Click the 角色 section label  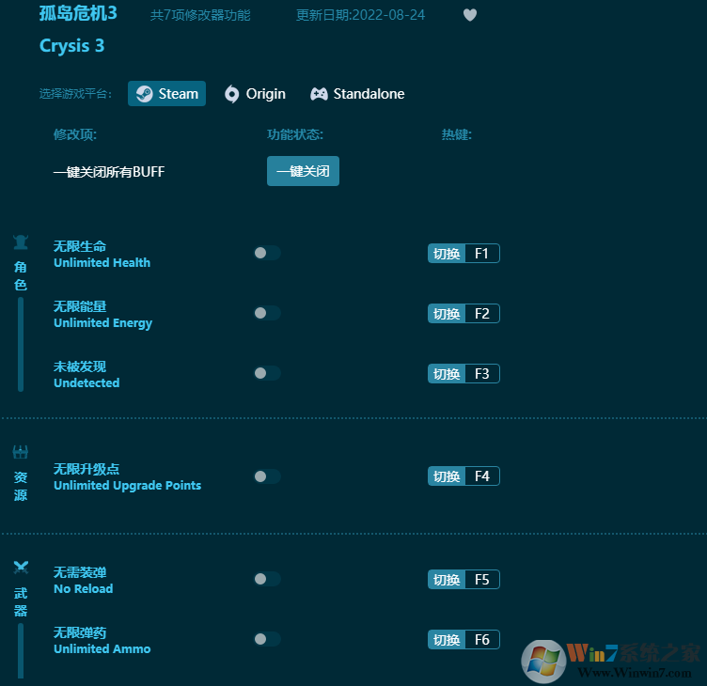pos(21,276)
